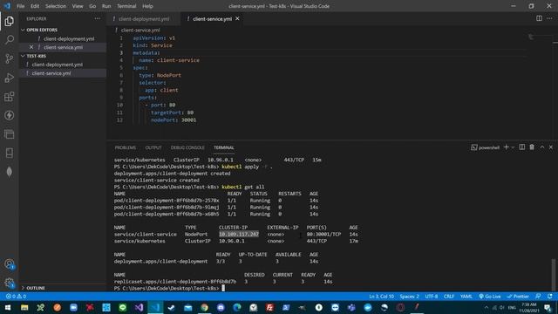Viewport: 558px width, 314px height.
Task: Open the View menu
Action: click(x=78, y=6)
